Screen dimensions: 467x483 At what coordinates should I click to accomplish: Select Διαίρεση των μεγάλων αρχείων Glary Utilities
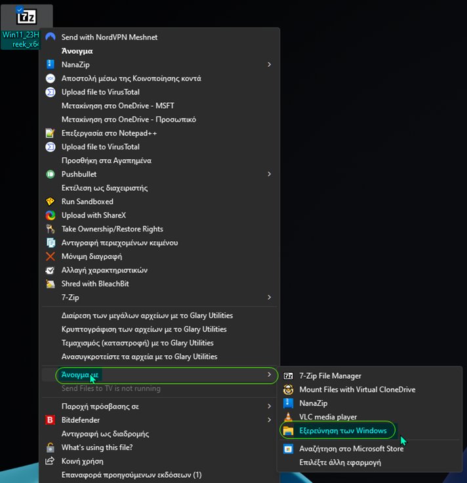pyautogui.click(x=147, y=315)
